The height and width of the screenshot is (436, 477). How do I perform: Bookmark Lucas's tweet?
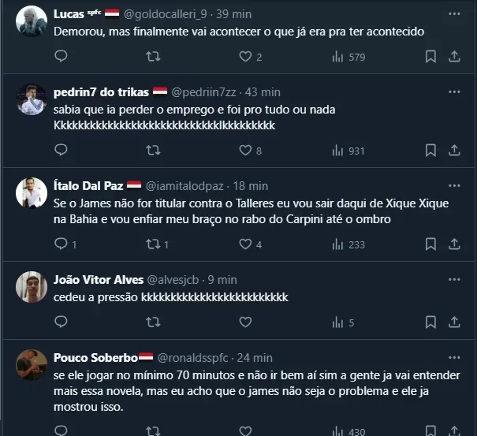tap(430, 57)
